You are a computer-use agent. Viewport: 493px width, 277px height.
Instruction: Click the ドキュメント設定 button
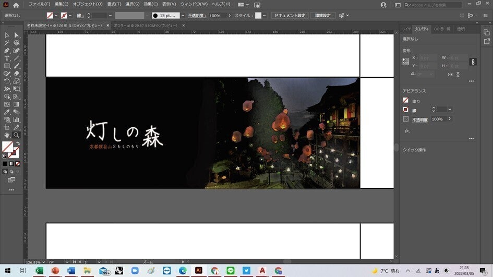pyautogui.click(x=290, y=16)
